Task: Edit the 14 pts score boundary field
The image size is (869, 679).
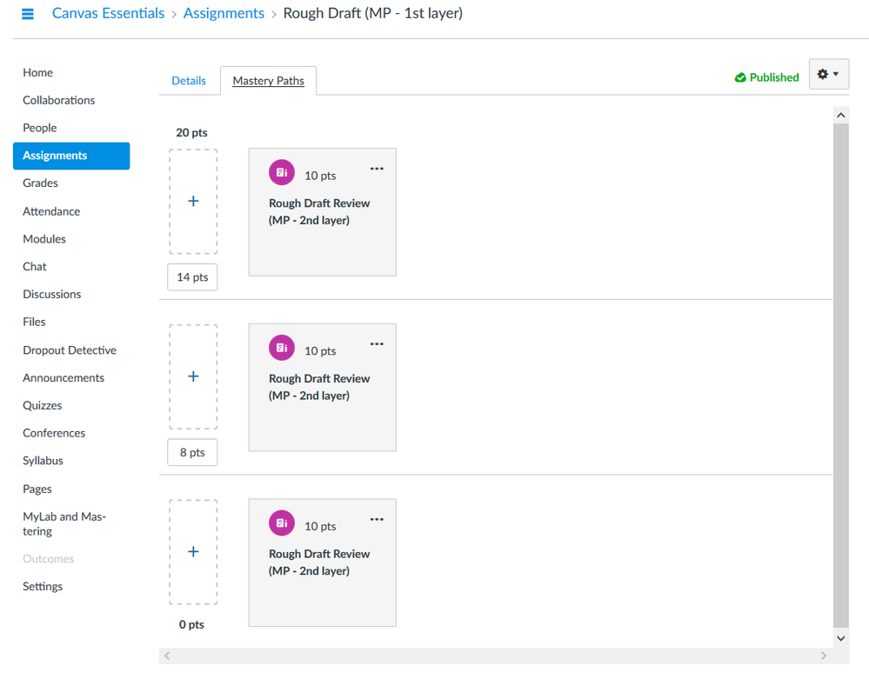Action: pos(192,277)
